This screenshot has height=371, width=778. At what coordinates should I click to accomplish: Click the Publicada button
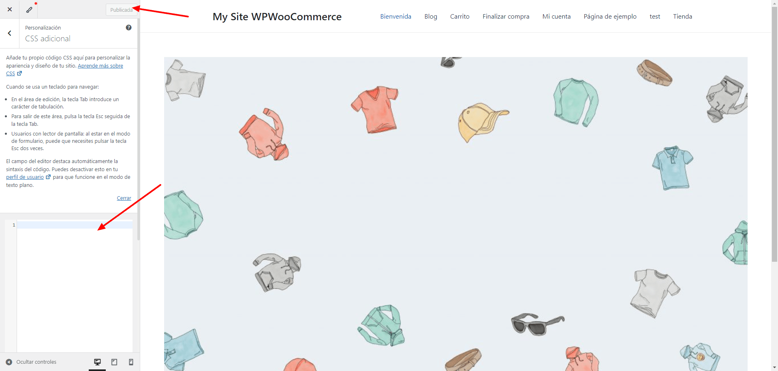click(x=121, y=10)
